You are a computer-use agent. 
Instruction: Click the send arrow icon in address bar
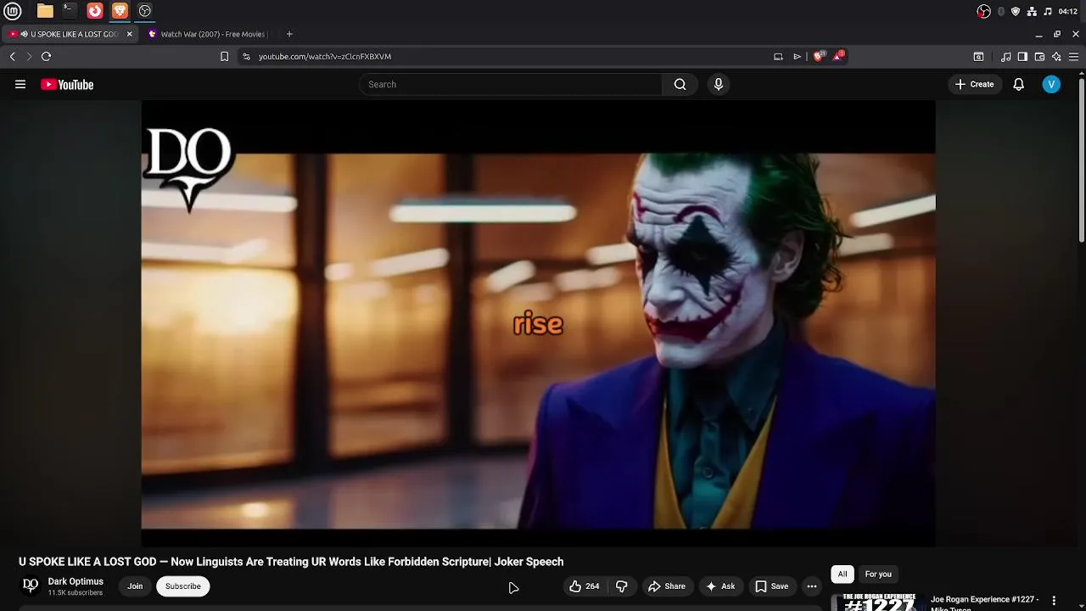pyautogui.click(x=798, y=56)
